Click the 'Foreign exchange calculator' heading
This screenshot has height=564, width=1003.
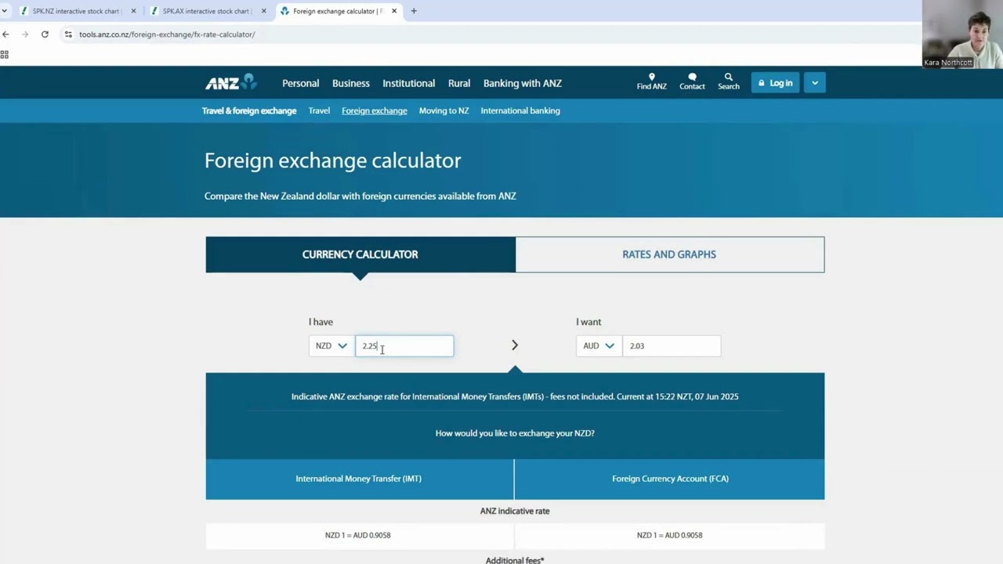pos(333,161)
